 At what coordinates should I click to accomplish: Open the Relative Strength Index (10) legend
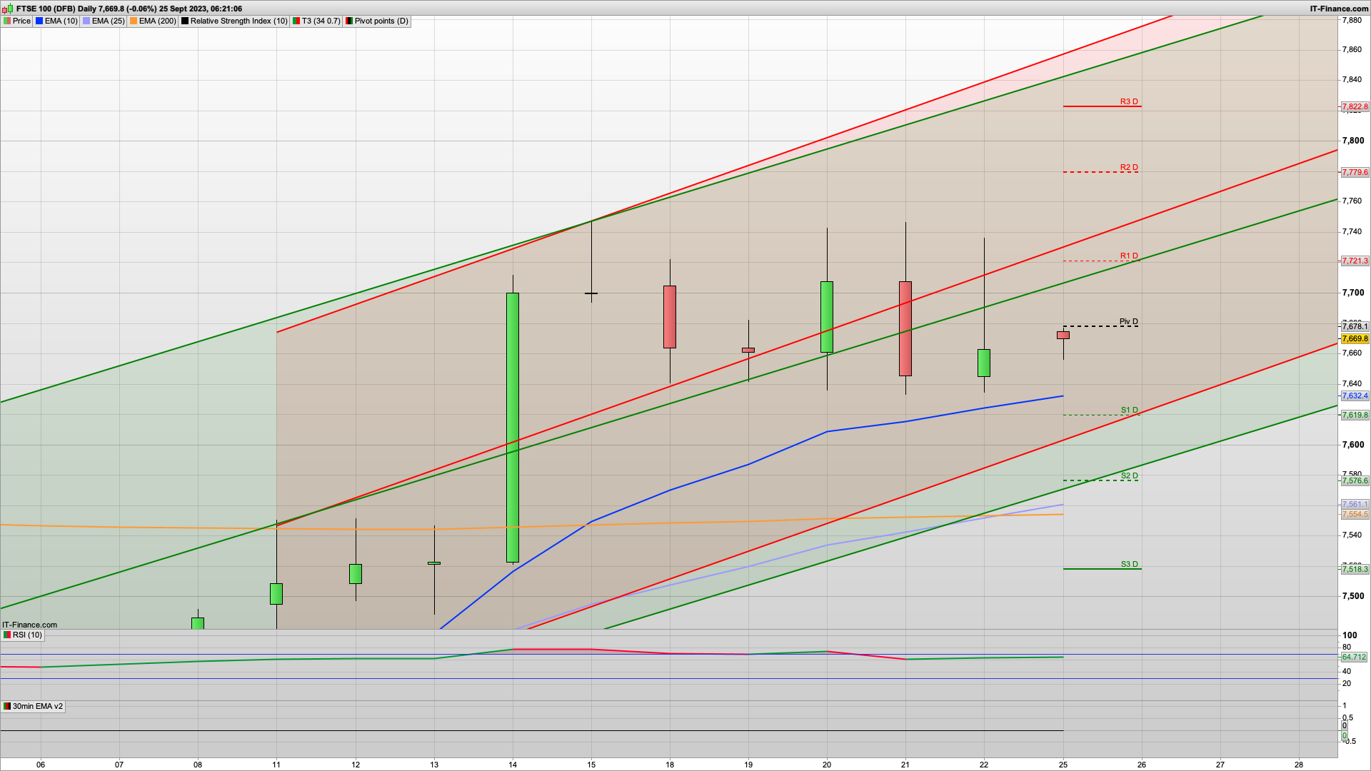(234, 21)
